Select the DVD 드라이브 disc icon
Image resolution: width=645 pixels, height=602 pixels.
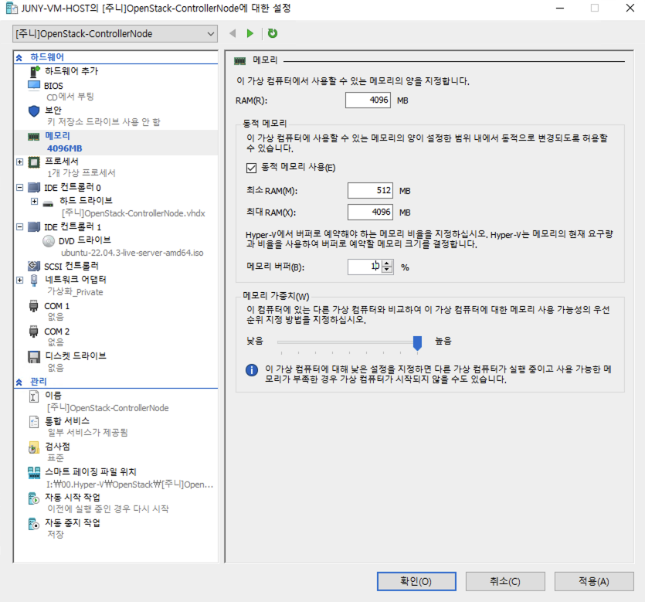pyautogui.click(x=49, y=240)
